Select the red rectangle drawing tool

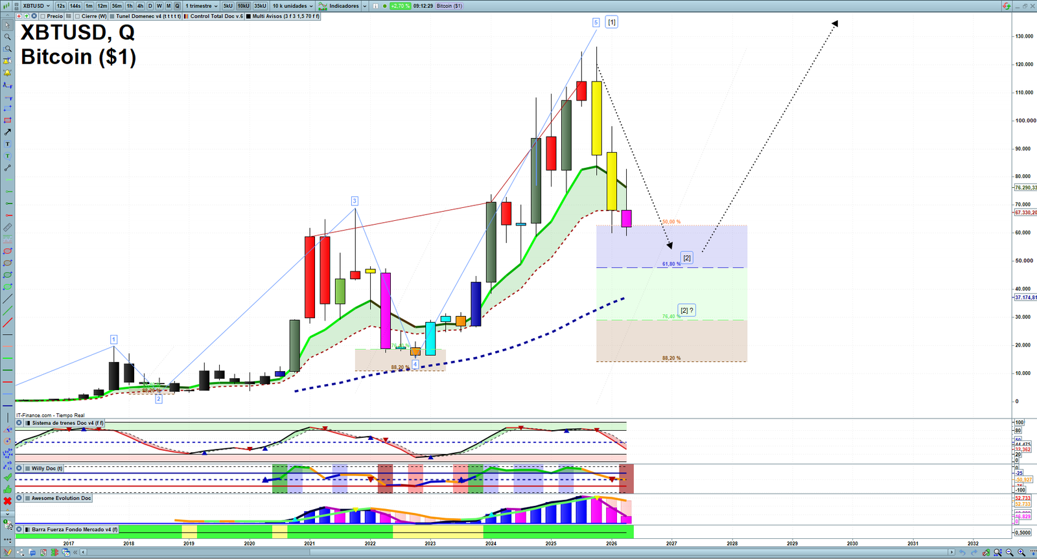click(x=7, y=120)
